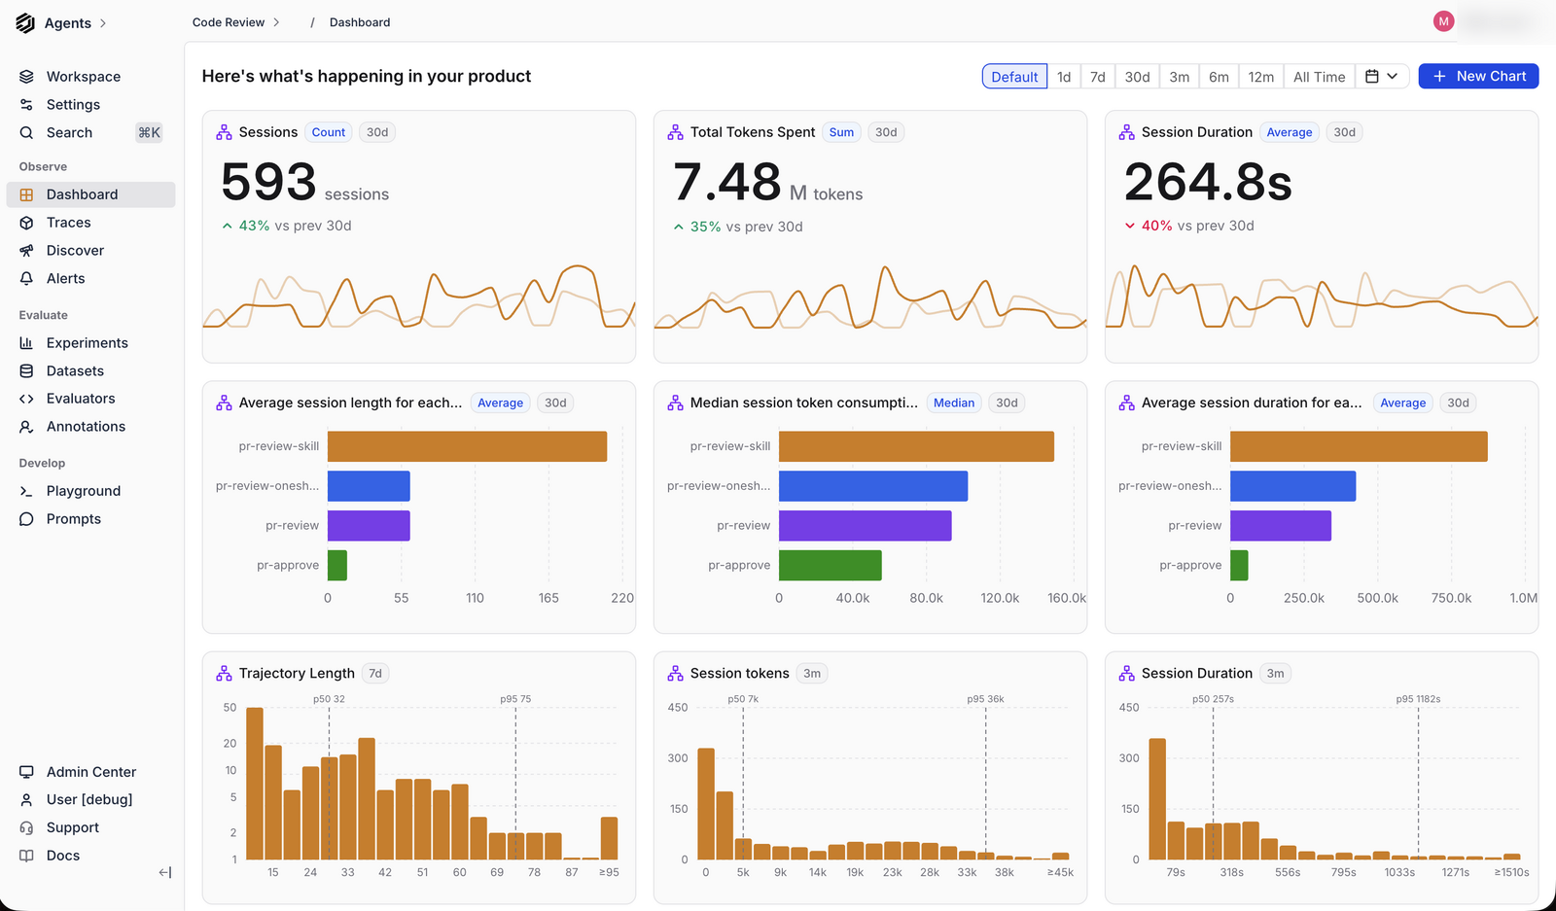This screenshot has width=1556, height=911.
Task: Create a New Chart
Action: [1478, 76]
